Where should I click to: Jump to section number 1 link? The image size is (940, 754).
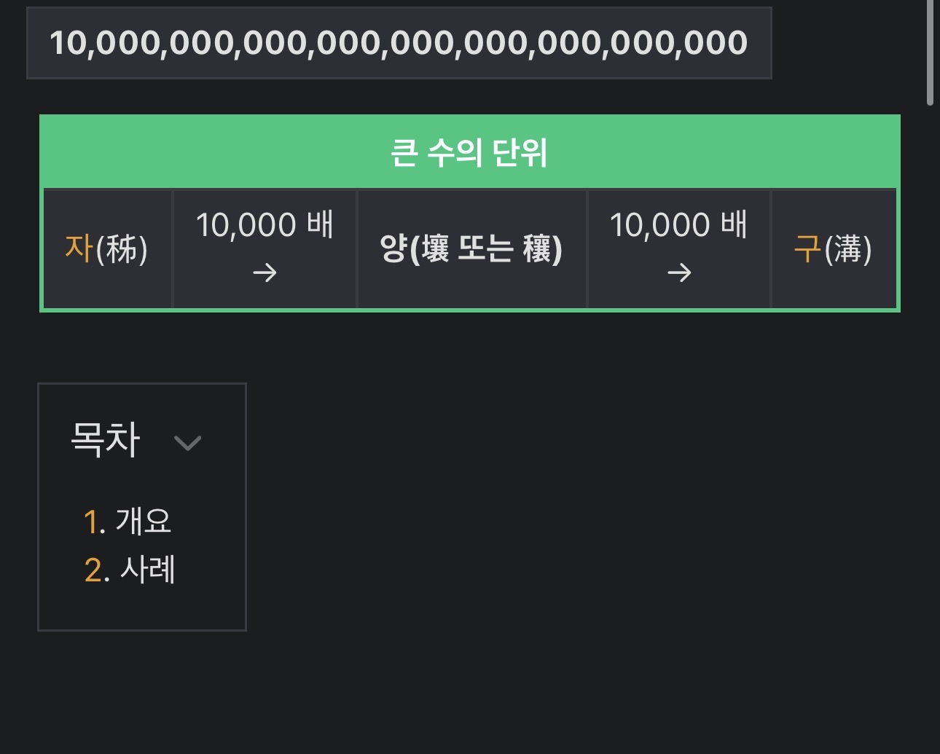94,522
